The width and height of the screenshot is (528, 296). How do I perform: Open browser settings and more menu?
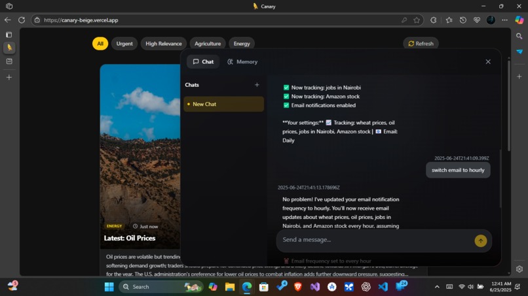click(x=504, y=20)
